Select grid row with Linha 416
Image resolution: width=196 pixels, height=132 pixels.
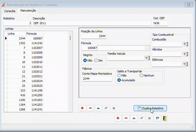point(25,95)
